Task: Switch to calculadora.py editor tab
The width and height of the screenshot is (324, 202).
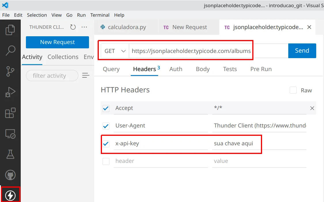Action: [126, 27]
